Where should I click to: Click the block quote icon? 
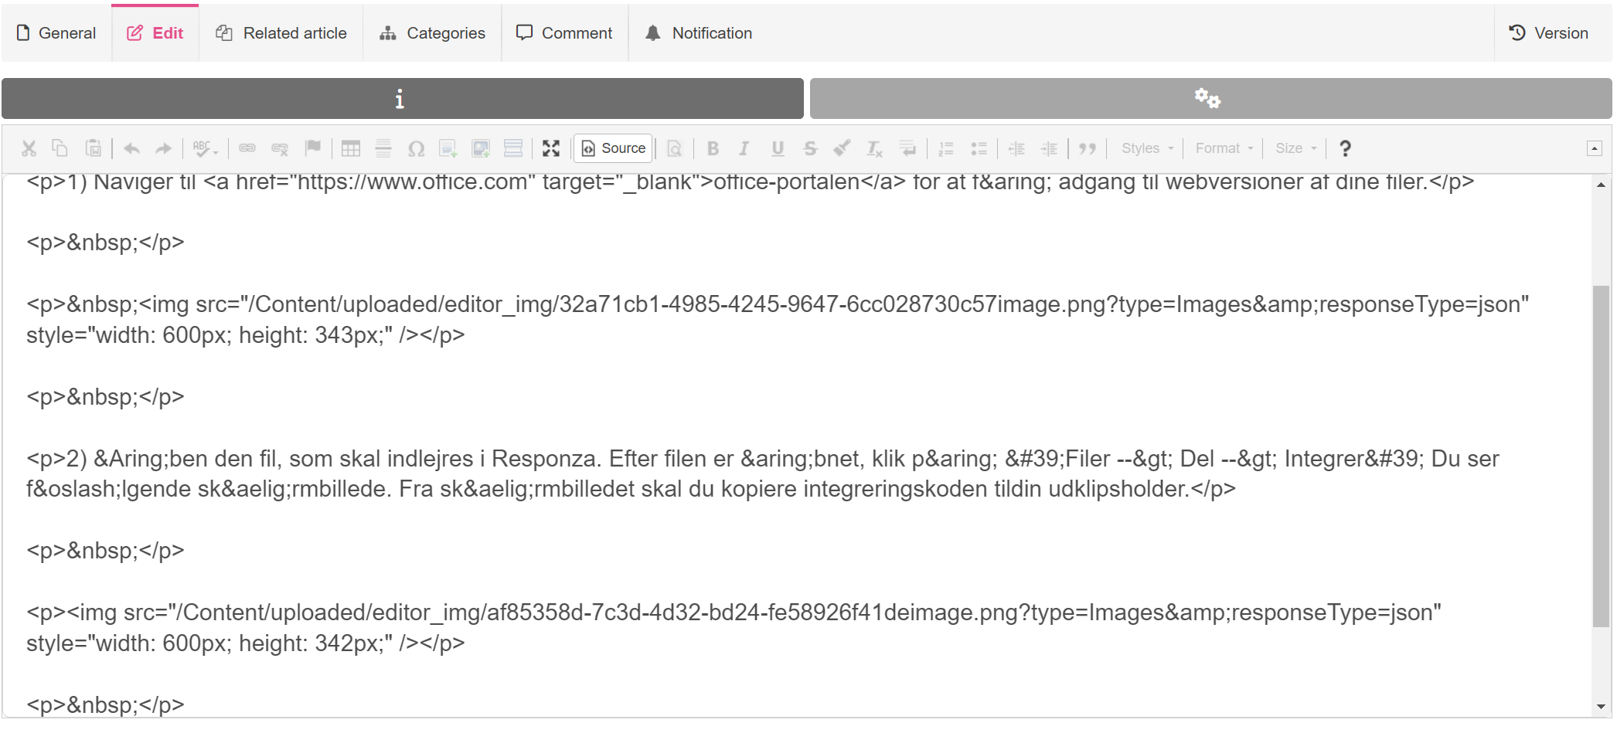tap(1088, 148)
